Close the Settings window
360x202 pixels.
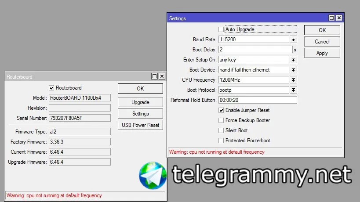(339, 18)
